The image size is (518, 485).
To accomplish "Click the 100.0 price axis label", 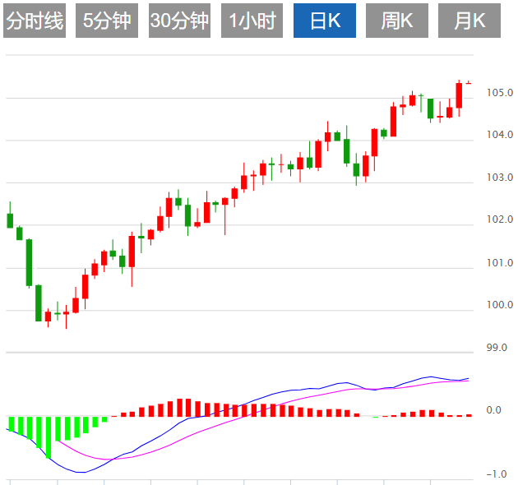I will [x=499, y=306].
